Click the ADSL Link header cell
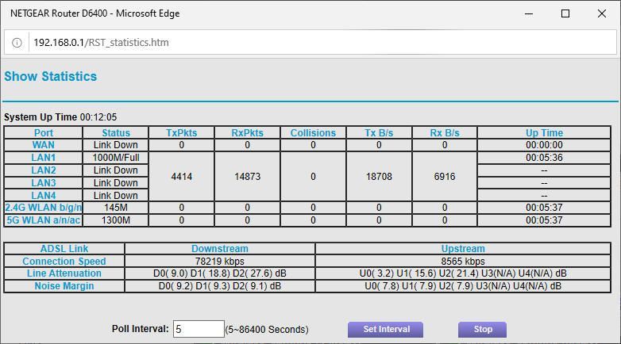The height and width of the screenshot is (344, 621). [64, 248]
